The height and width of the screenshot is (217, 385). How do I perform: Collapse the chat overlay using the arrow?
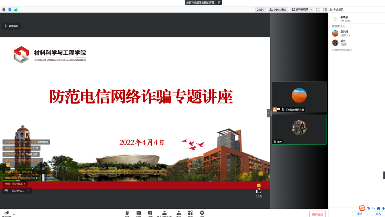pyautogui.click(x=29, y=191)
